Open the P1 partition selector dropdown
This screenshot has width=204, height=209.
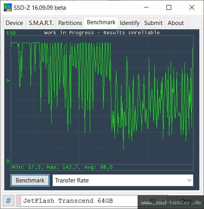[153, 201]
